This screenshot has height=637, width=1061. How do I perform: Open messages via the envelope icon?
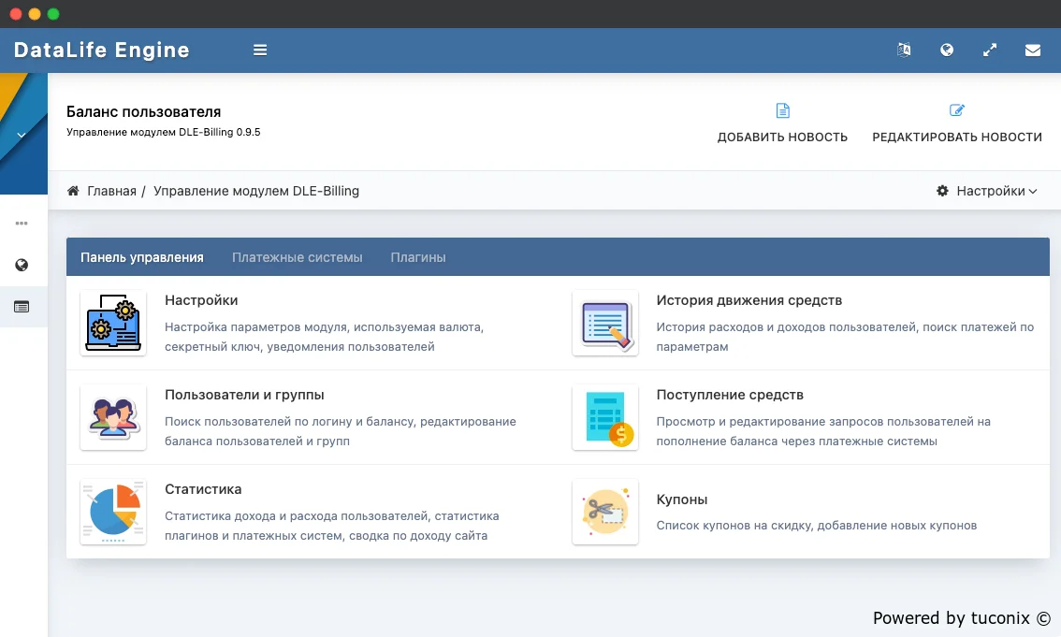coord(1033,50)
